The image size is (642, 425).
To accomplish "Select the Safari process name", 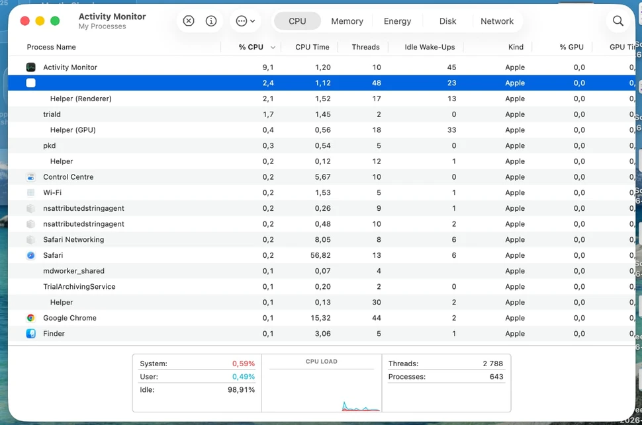I will [53, 255].
